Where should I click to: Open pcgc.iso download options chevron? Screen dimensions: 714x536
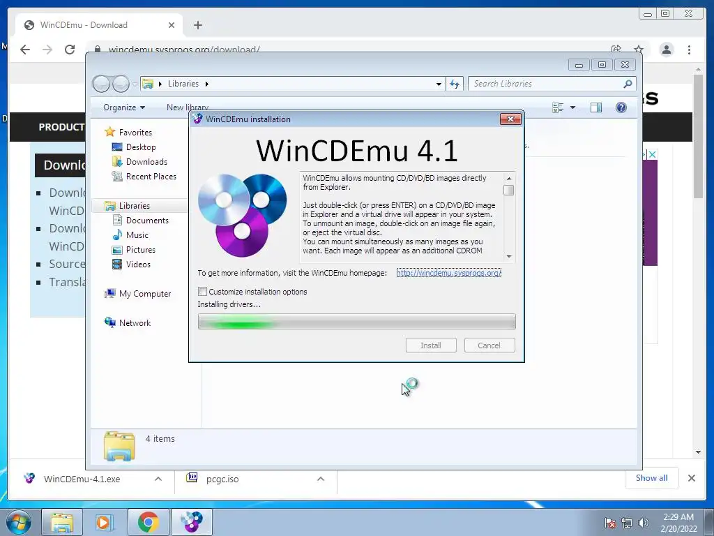coord(321,479)
